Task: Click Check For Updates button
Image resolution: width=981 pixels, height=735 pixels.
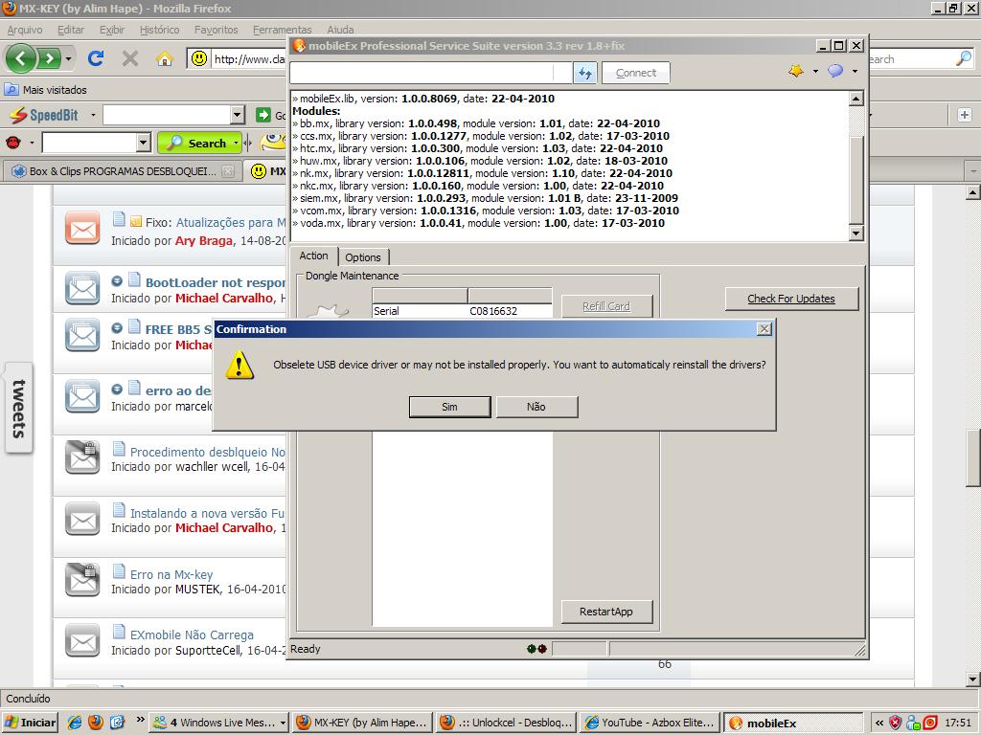Action: pyautogui.click(x=791, y=299)
